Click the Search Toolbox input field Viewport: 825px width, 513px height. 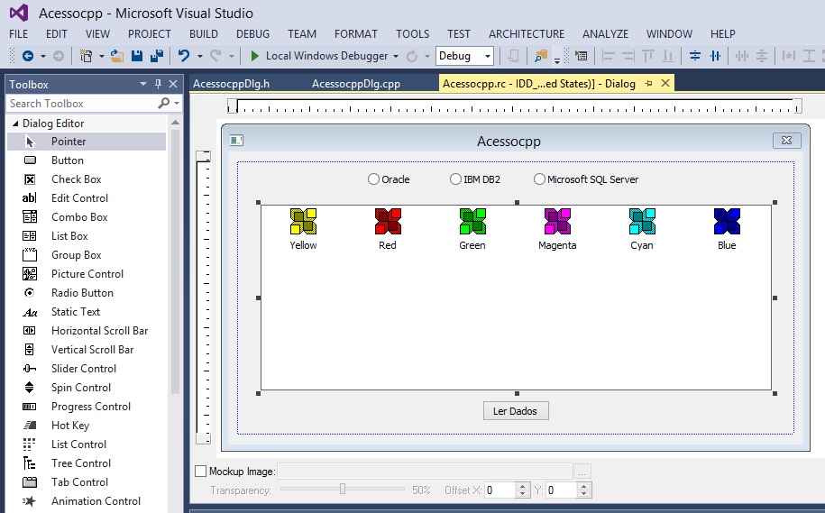coord(81,104)
